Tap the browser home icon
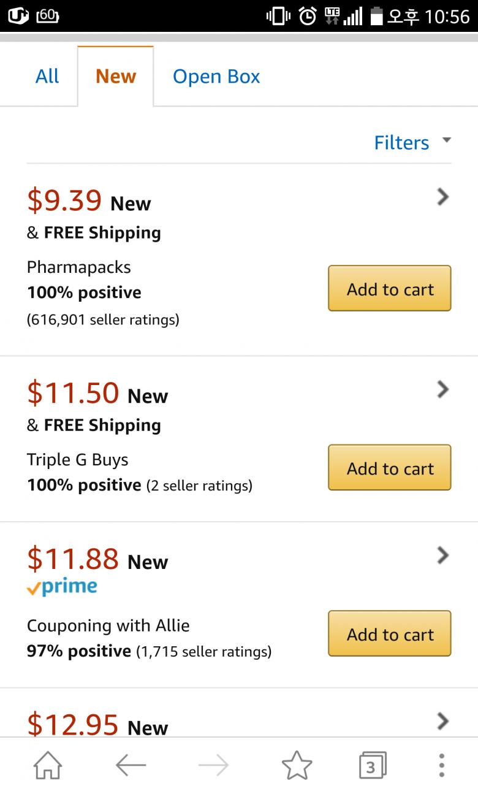478x794 pixels. coord(48,765)
